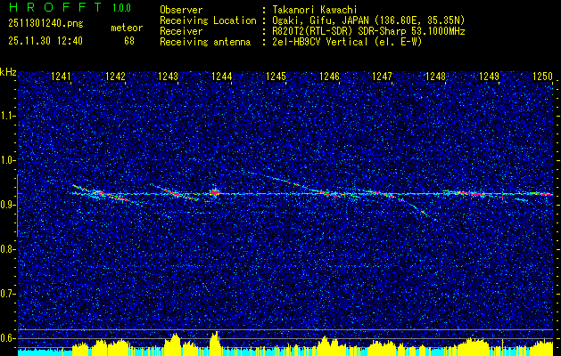The height and width of the screenshot is (356, 561).
Task: Select the file name 2511301240.png
Action: pyautogui.click(x=45, y=24)
